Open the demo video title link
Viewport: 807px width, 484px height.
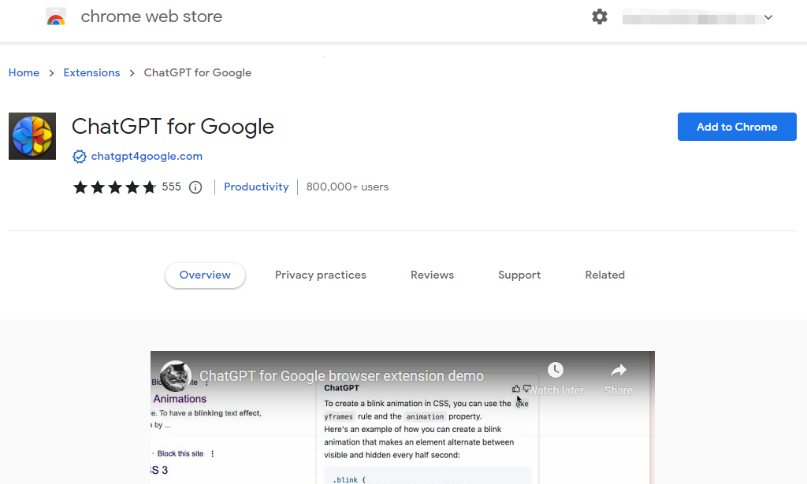tap(342, 376)
